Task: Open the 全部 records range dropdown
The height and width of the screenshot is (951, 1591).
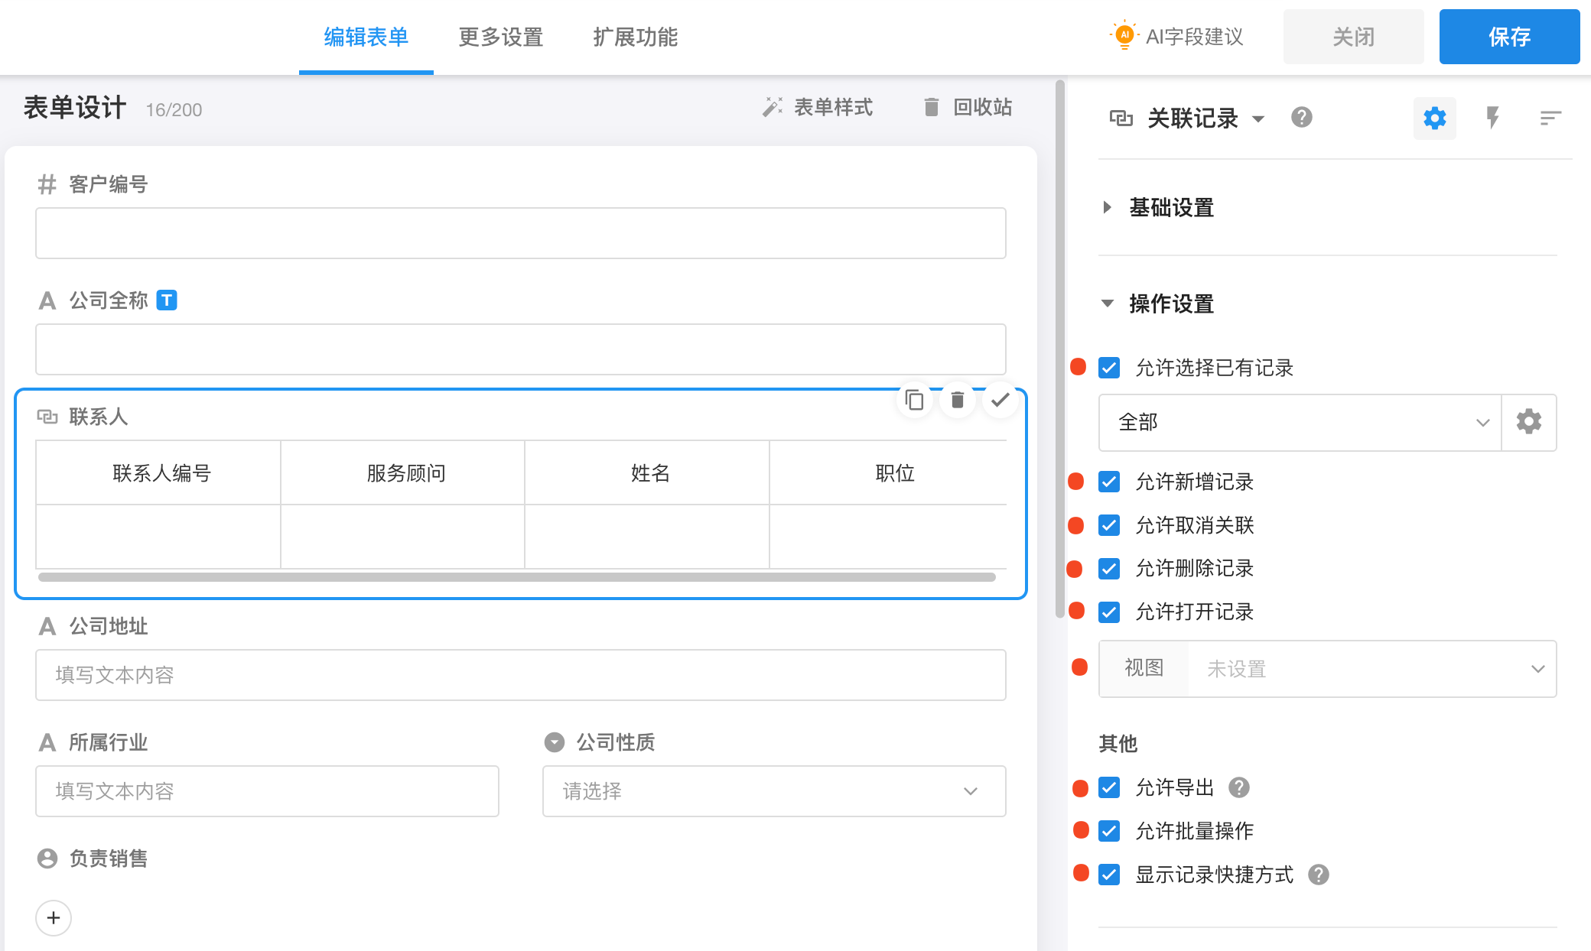Action: click(x=1299, y=422)
